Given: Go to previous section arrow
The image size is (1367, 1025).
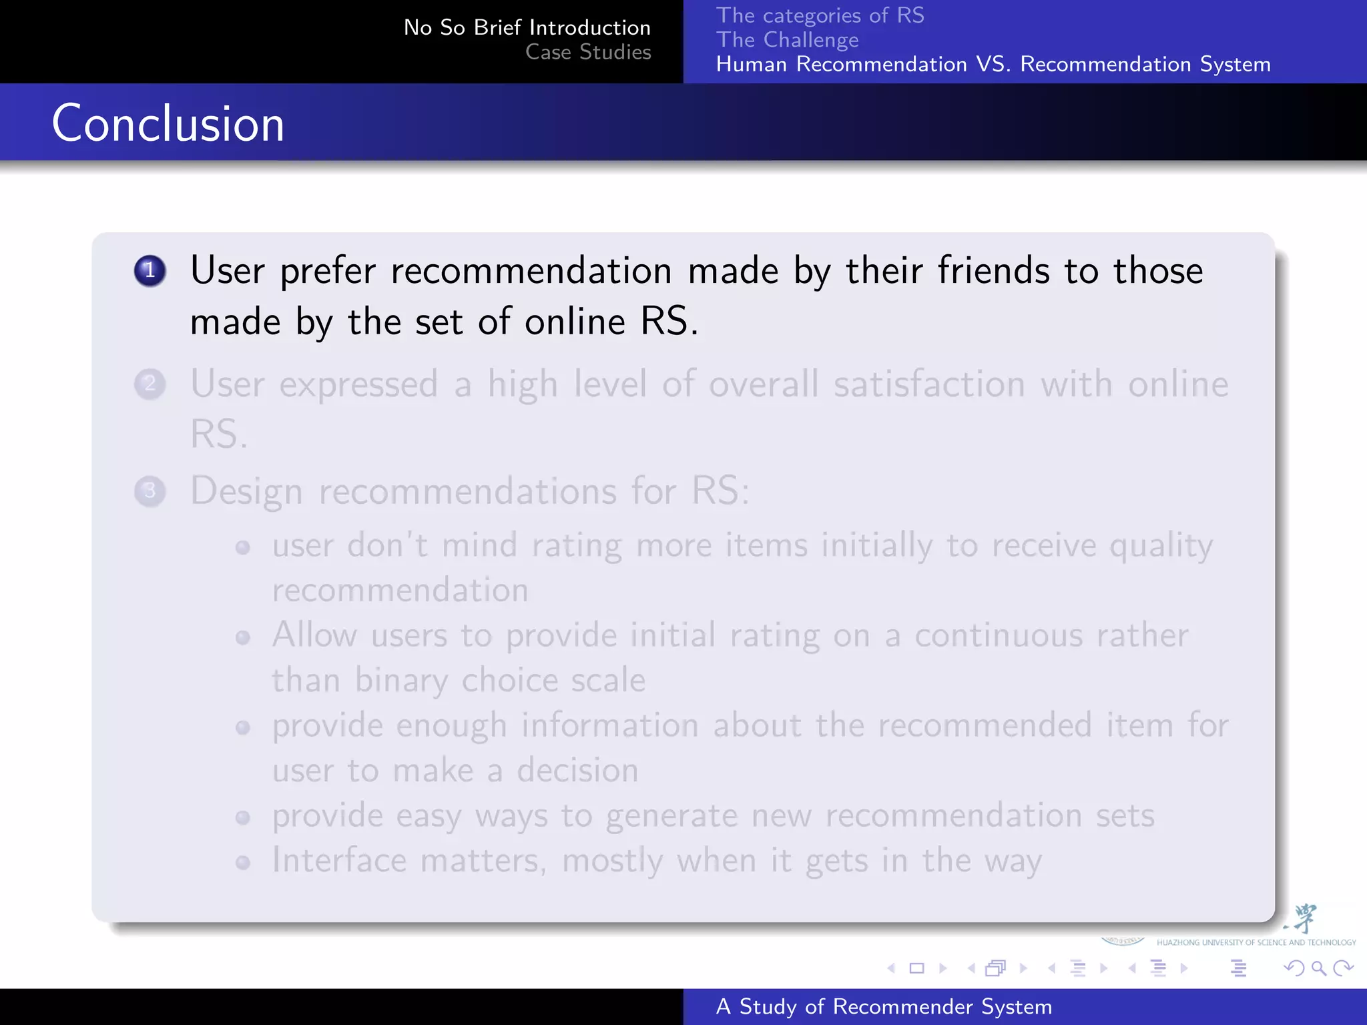Looking at the screenshot, I should coord(1132,968).
